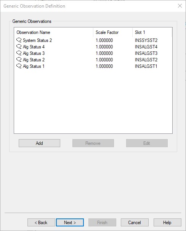This screenshot has width=186, height=231.
Task: Select the System Status 2 observation name
Action: [x=37, y=40]
